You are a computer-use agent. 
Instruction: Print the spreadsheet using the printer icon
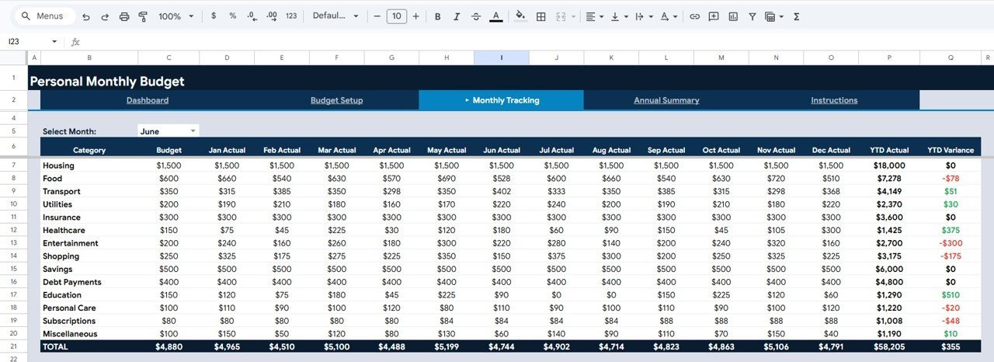[x=124, y=16]
